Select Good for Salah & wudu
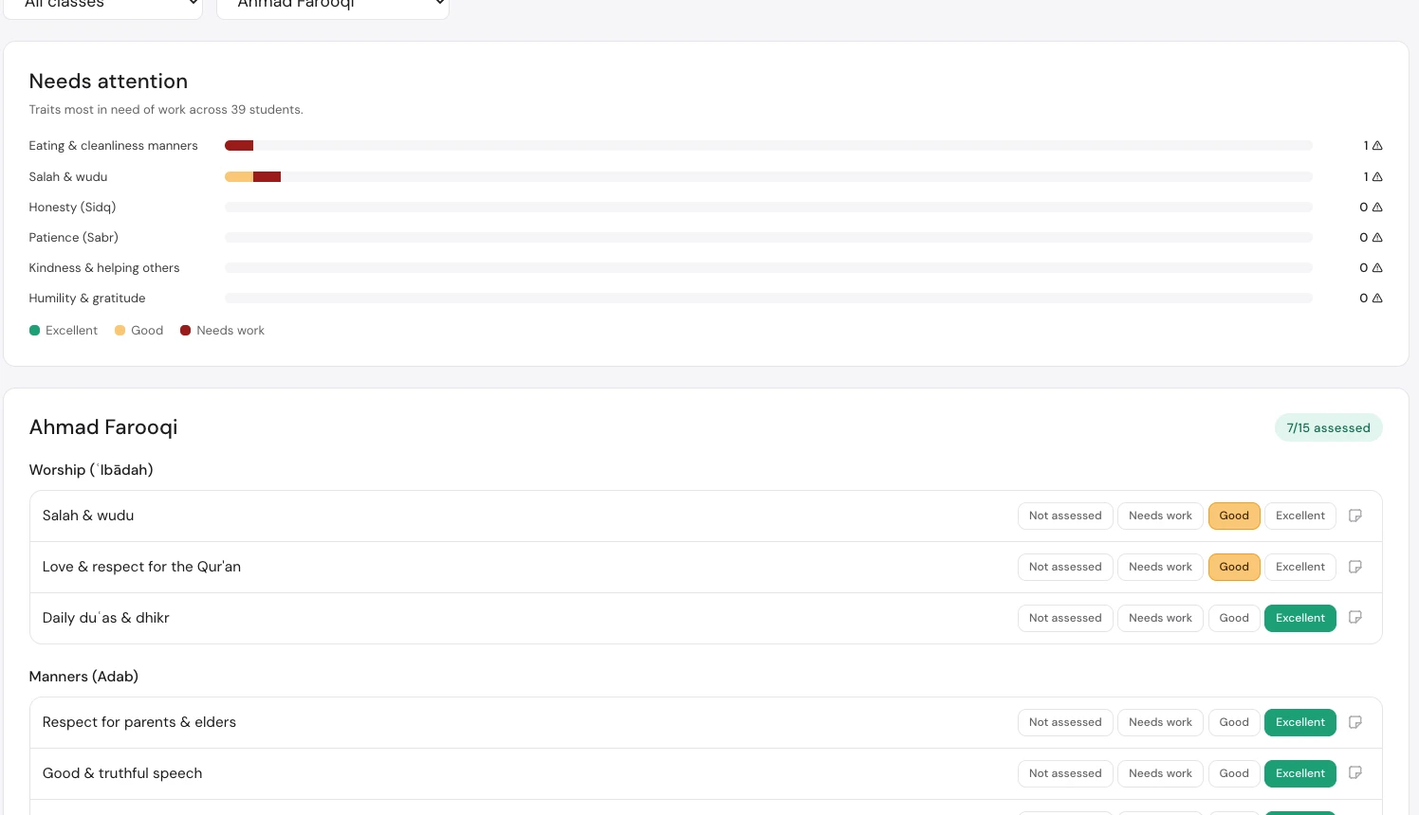The image size is (1419, 815). coord(1234,516)
